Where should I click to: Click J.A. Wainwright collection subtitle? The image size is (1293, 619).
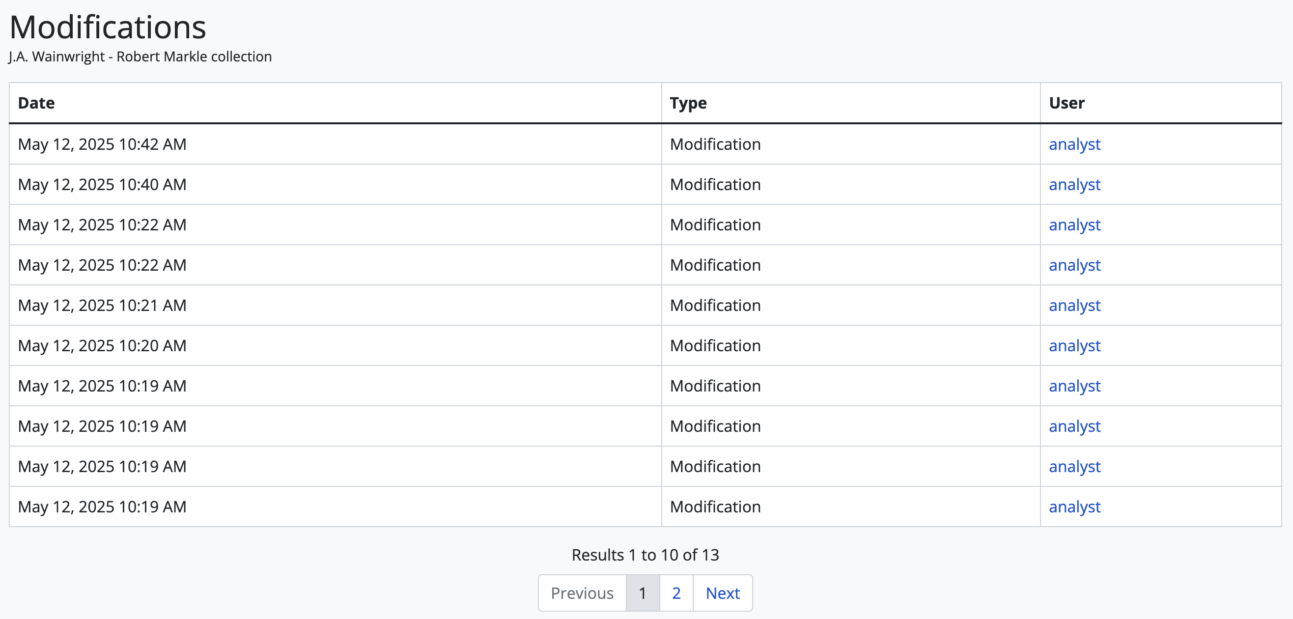click(140, 56)
